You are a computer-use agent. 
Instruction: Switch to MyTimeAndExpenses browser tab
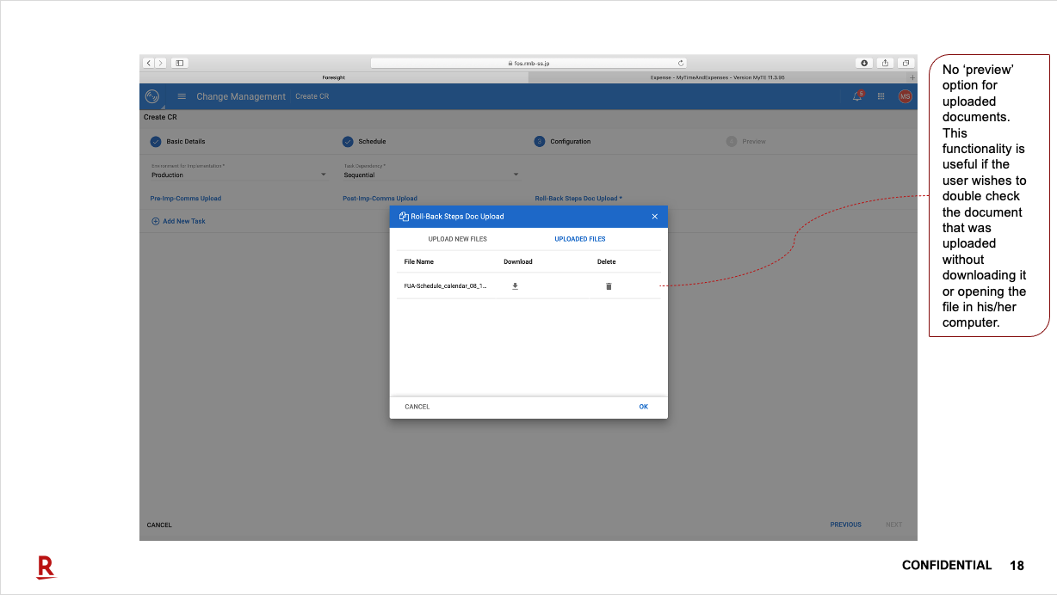click(x=718, y=77)
